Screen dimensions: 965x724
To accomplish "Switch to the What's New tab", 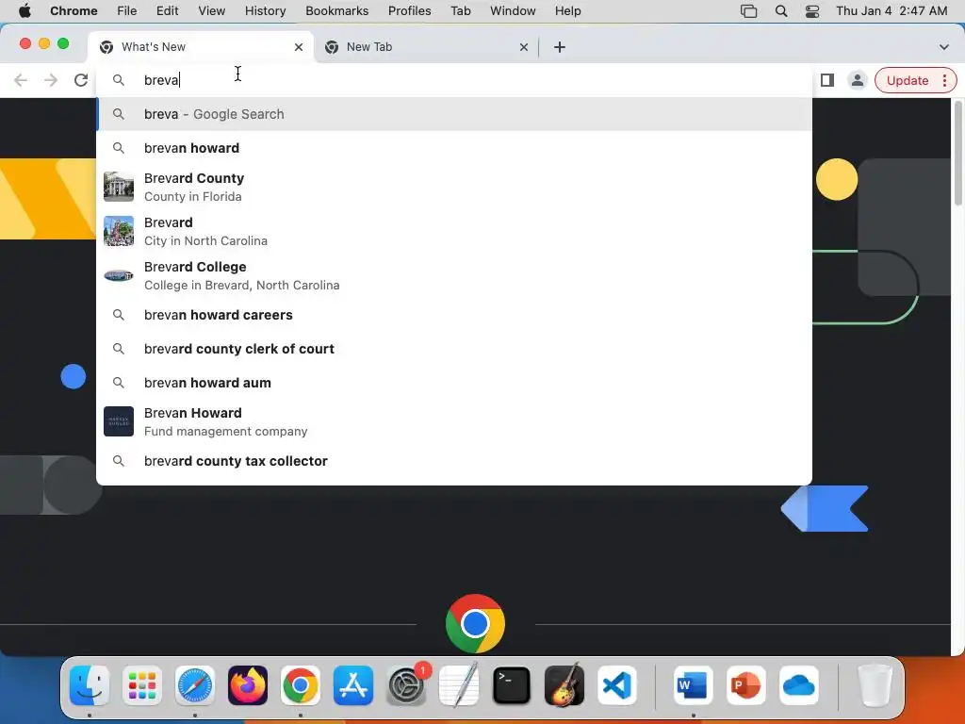I will point(200,47).
